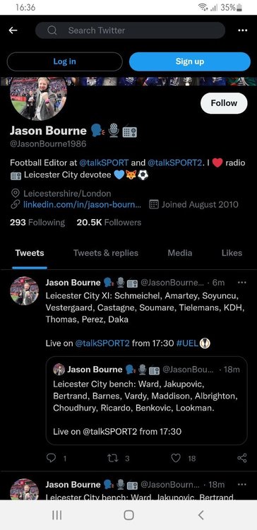257x530 pixels.
Task: Switch to Media tab
Action: pos(179,253)
